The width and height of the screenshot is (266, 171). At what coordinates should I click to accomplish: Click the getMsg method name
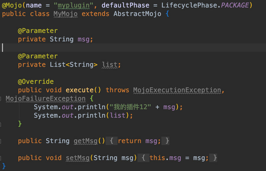pos(85,141)
